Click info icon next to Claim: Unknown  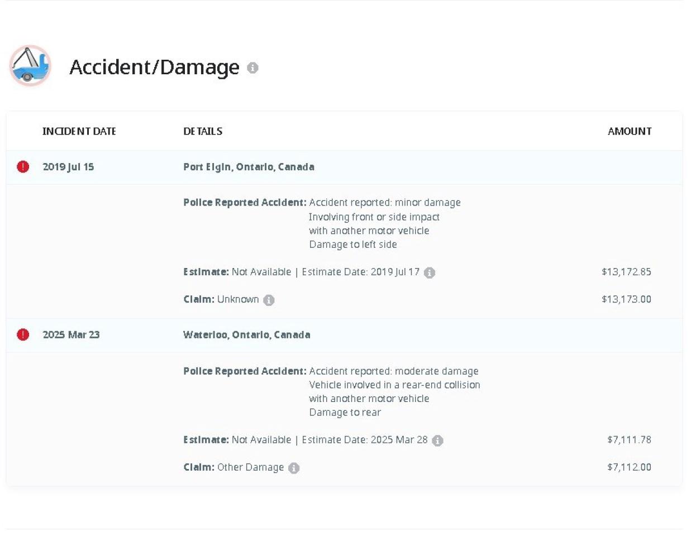pos(269,300)
